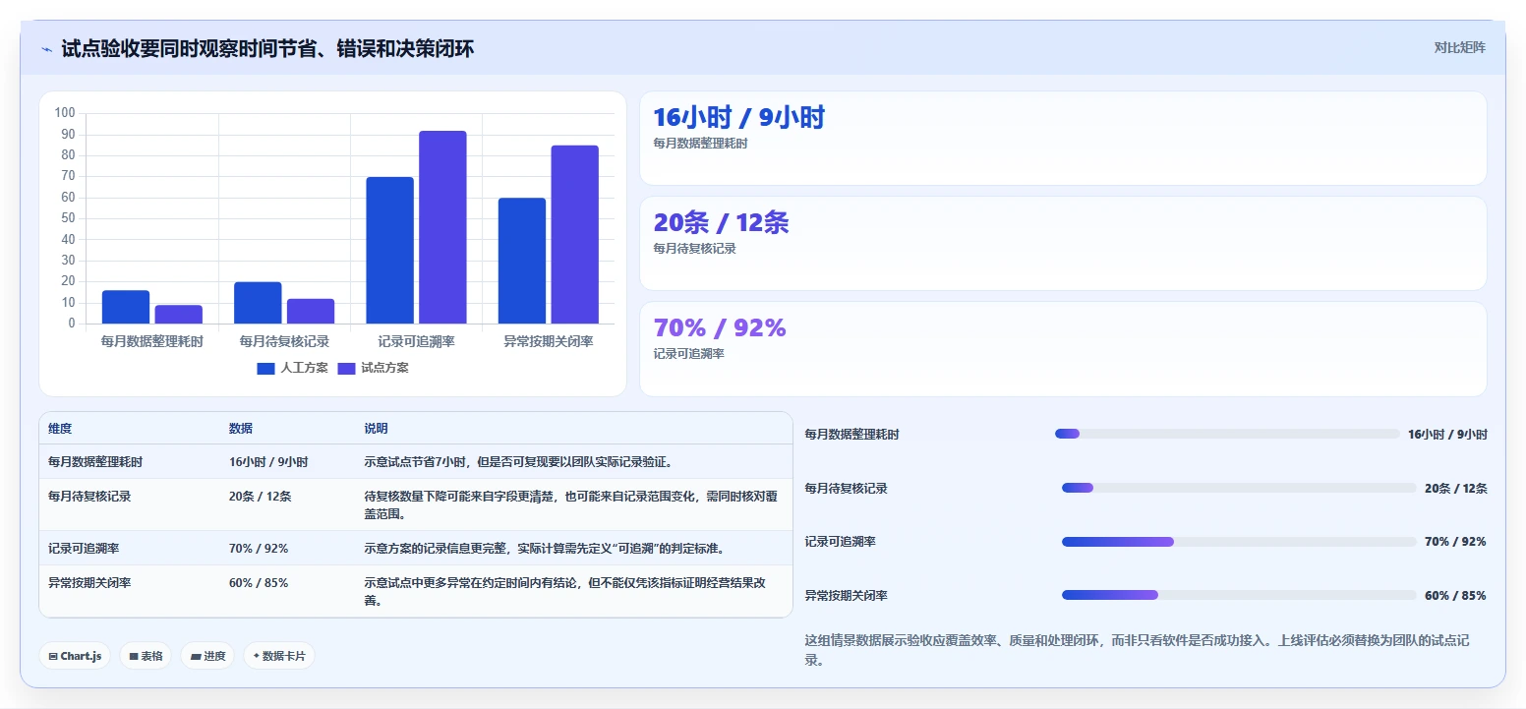
Task: Click y-axis tick label 50
Action: (68, 218)
